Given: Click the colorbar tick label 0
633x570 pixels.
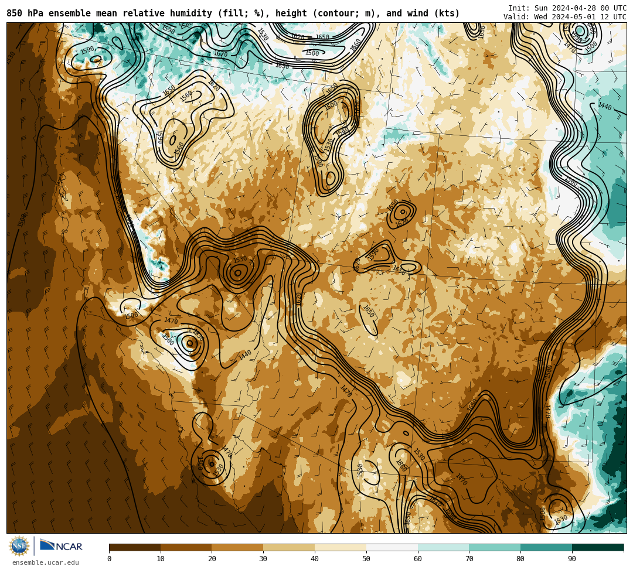Looking at the screenshot, I should (110, 559).
